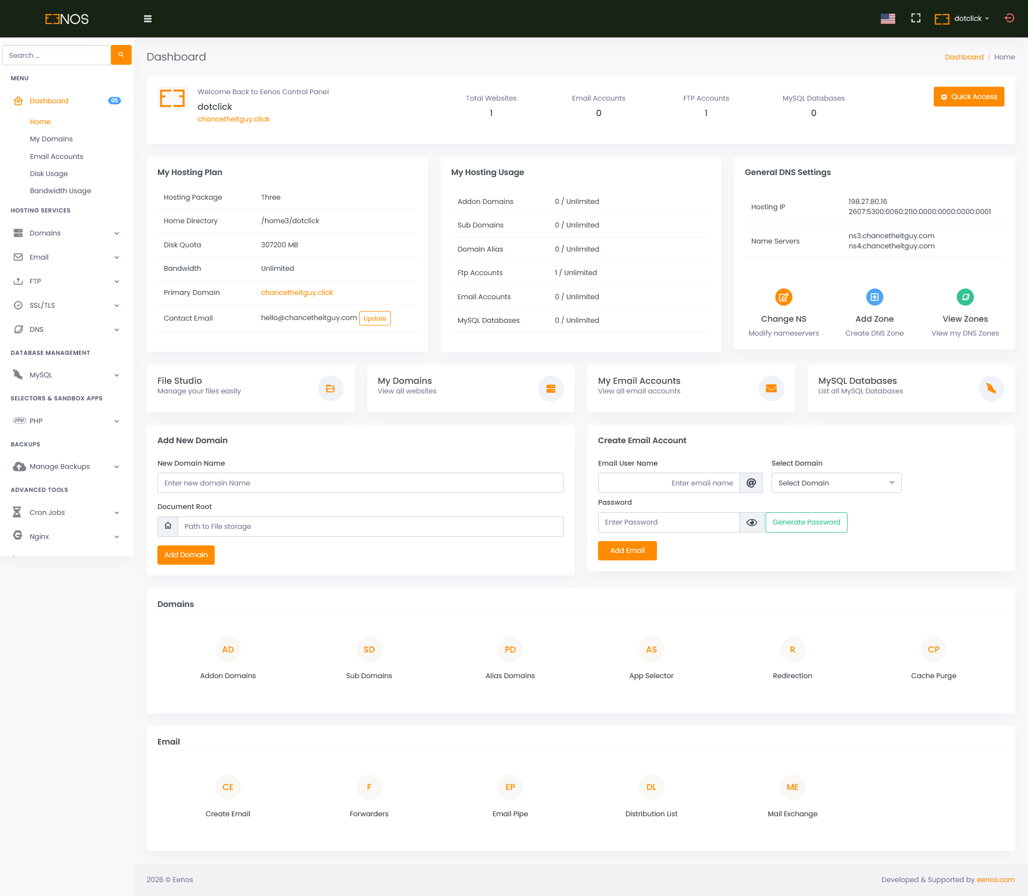The width and height of the screenshot is (1028, 896).
Task: Open File Studio folder icon
Action: 331,389
